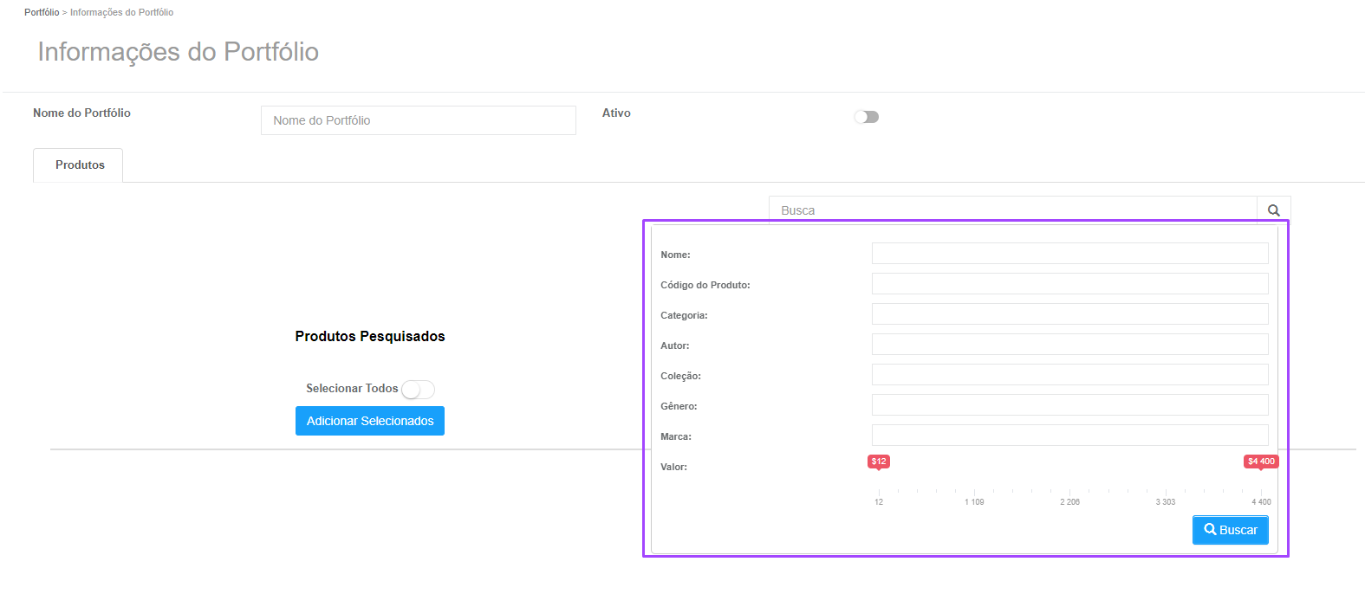The width and height of the screenshot is (1365, 594).
Task: Click the Adicionar Selecionados button
Action: pyautogui.click(x=370, y=421)
